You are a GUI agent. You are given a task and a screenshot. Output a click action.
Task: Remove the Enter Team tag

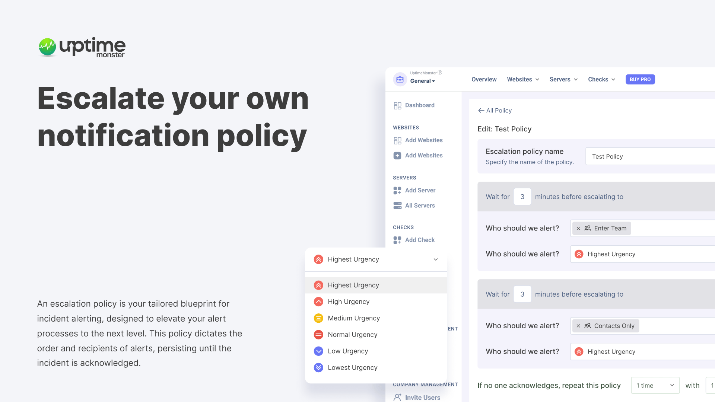click(578, 229)
